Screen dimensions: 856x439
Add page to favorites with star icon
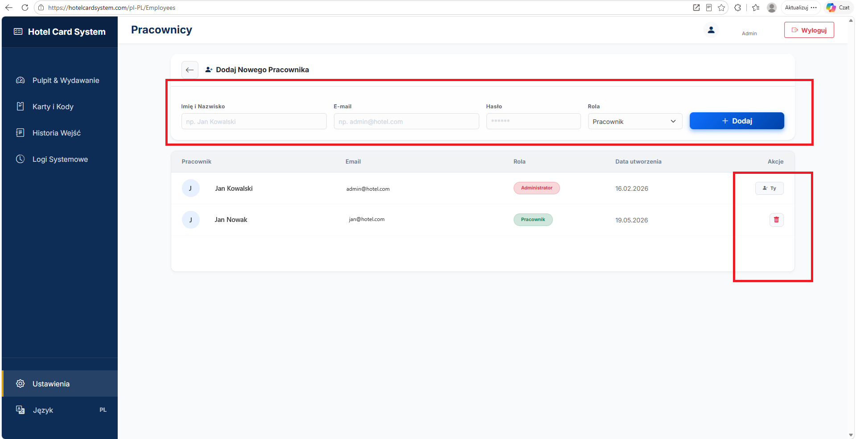(x=721, y=8)
